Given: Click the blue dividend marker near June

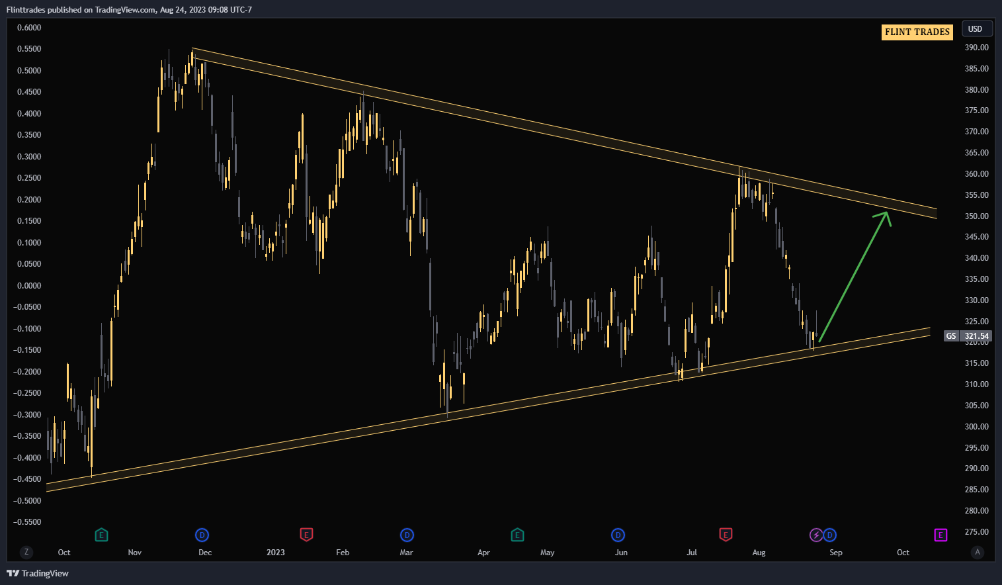Looking at the screenshot, I should click(x=618, y=535).
